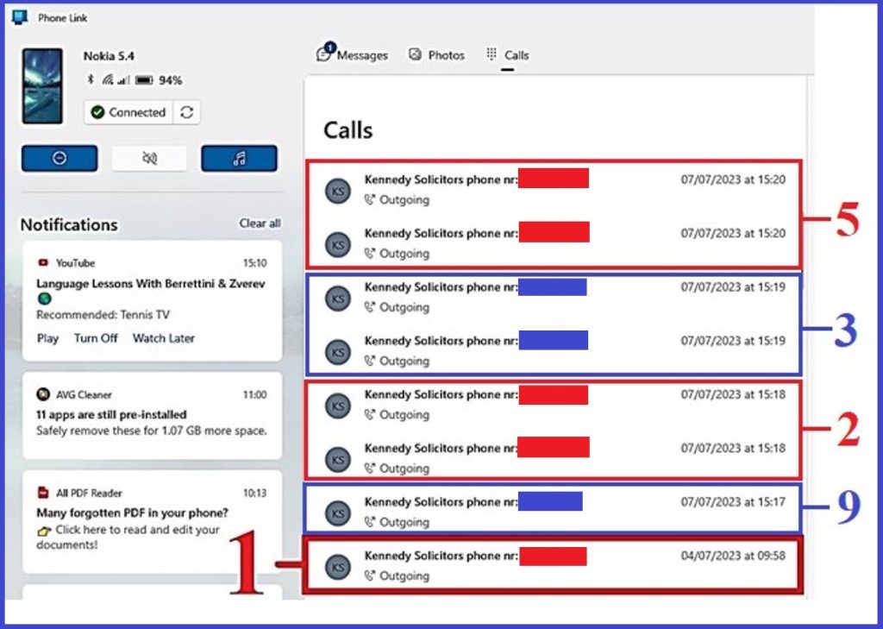The height and width of the screenshot is (629, 883).
Task: Click the Clear all notifications link
Action: pyautogui.click(x=260, y=223)
